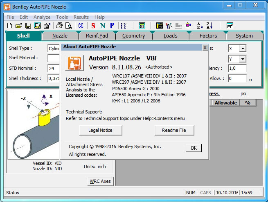Switch to the System tab
The image size is (268, 202).
[244, 36]
